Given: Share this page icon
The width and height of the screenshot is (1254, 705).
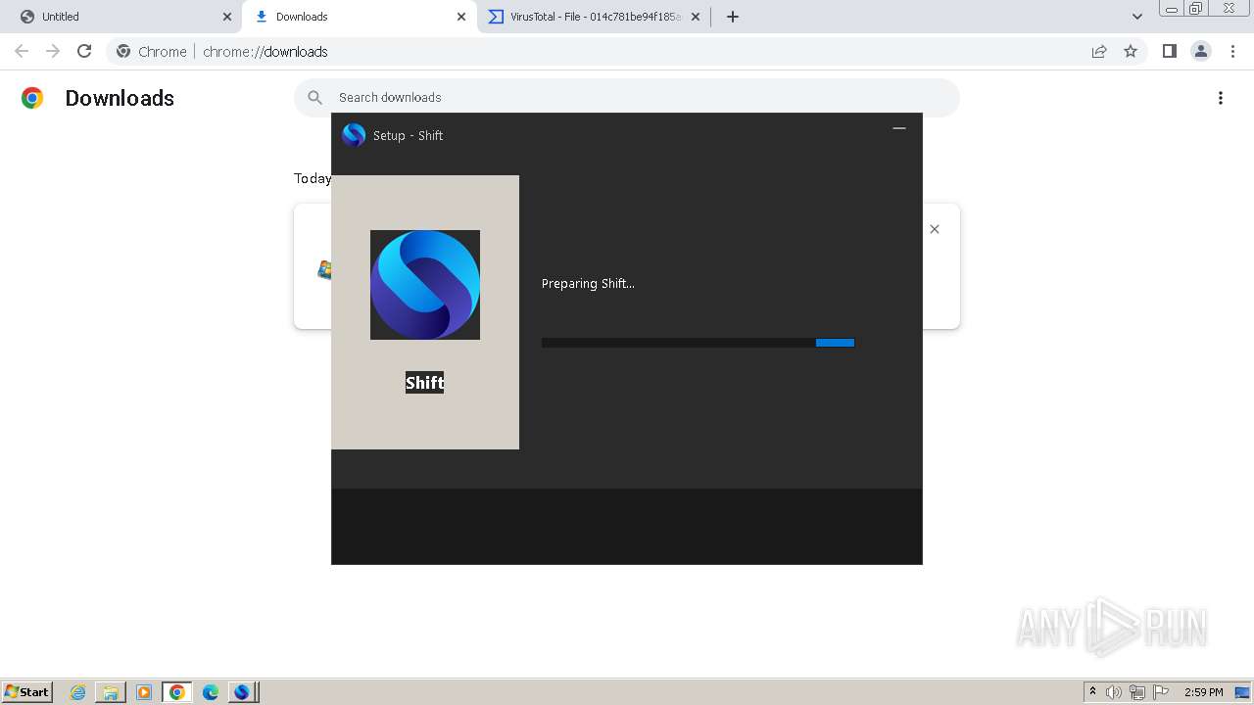Looking at the screenshot, I should [x=1099, y=51].
